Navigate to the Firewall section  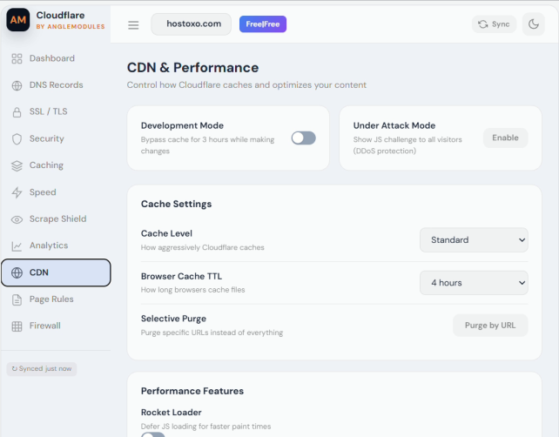(56, 326)
